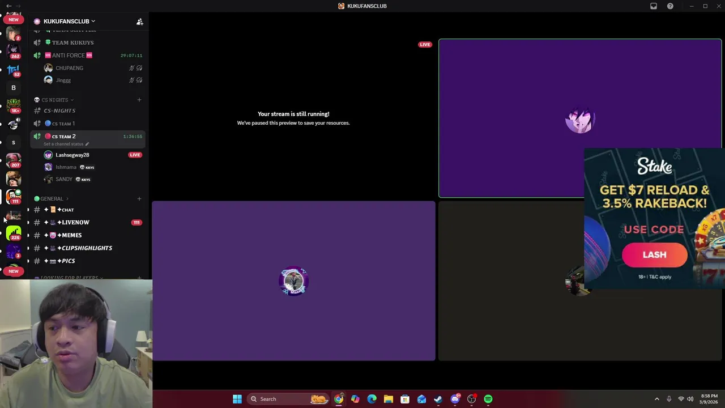Click Set a channel status
The width and height of the screenshot is (725, 408).
[66, 144]
